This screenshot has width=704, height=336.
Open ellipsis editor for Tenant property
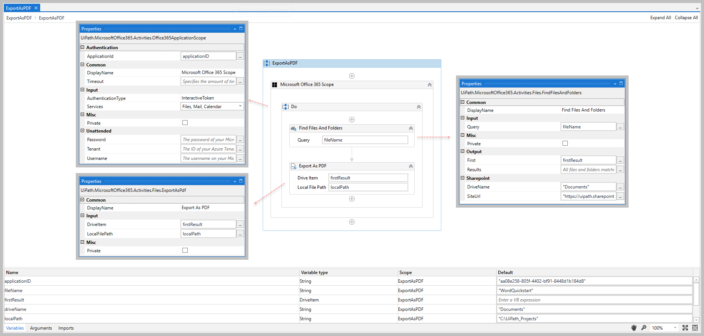pos(240,149)
